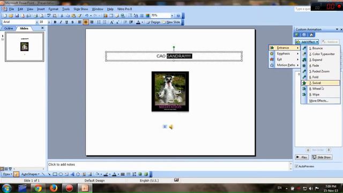The height and width of the screenshot is (193, 343).
Task: Increase font size
Action: (112, 22)
